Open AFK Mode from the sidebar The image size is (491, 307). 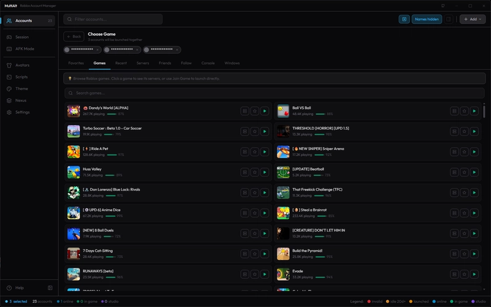29,49
